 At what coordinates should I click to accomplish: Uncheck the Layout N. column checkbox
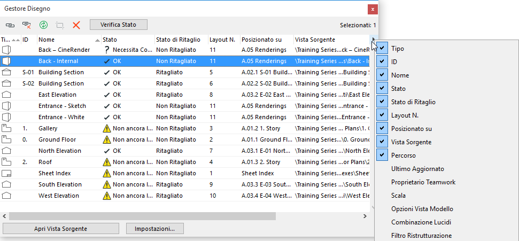point(382,115)
